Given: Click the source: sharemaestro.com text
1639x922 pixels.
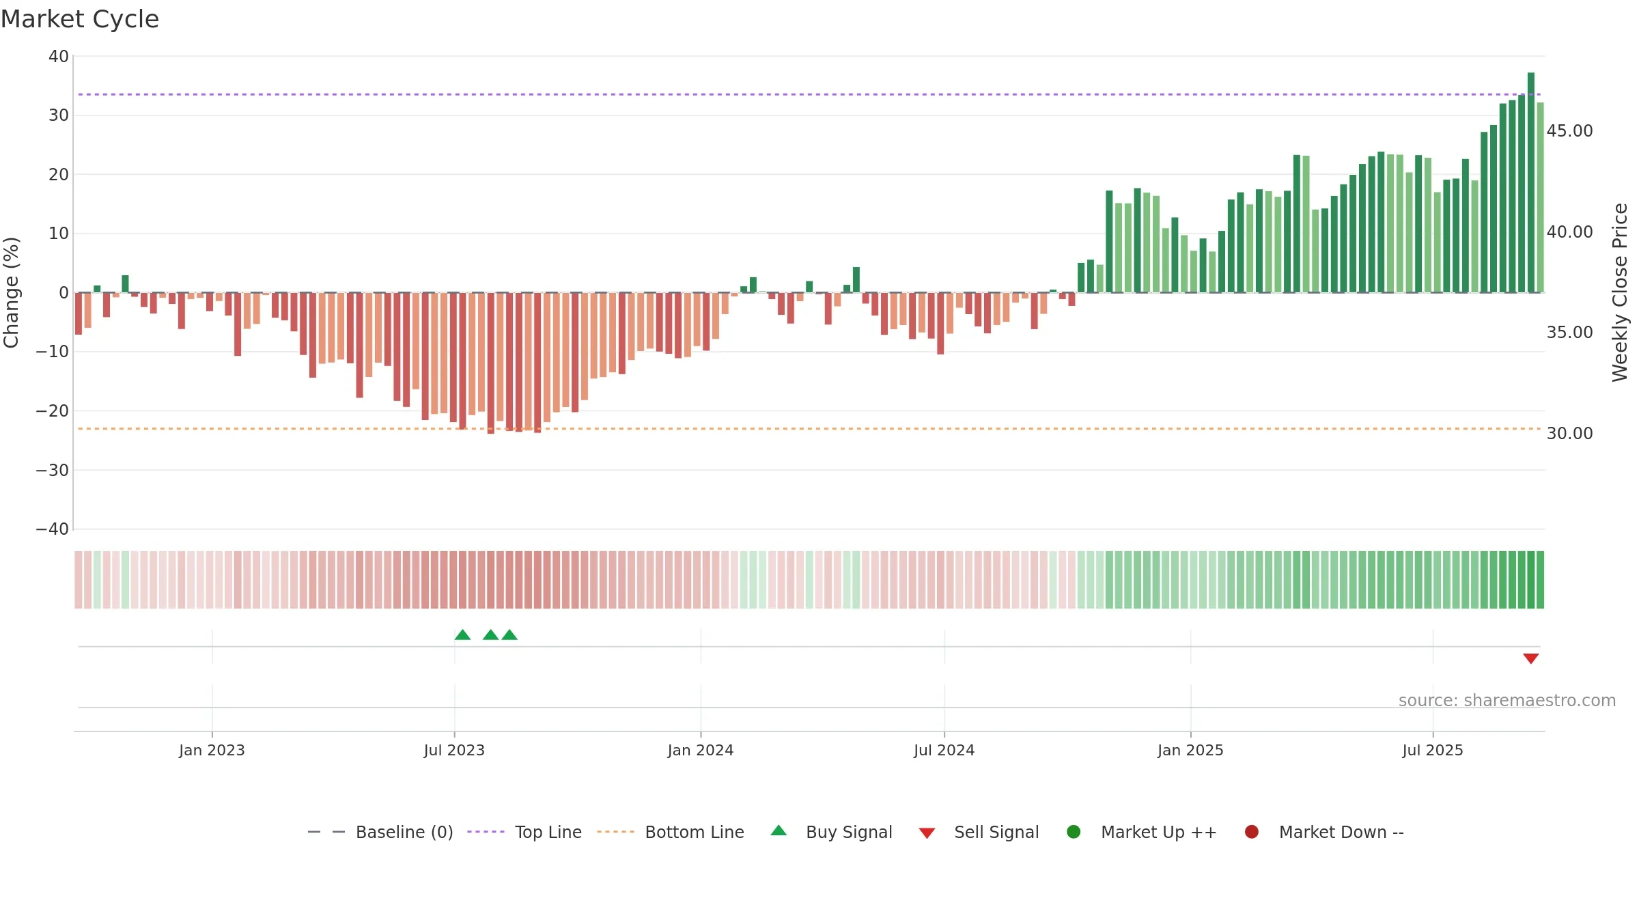Looking at the screenshot, I should (1507, 700).
